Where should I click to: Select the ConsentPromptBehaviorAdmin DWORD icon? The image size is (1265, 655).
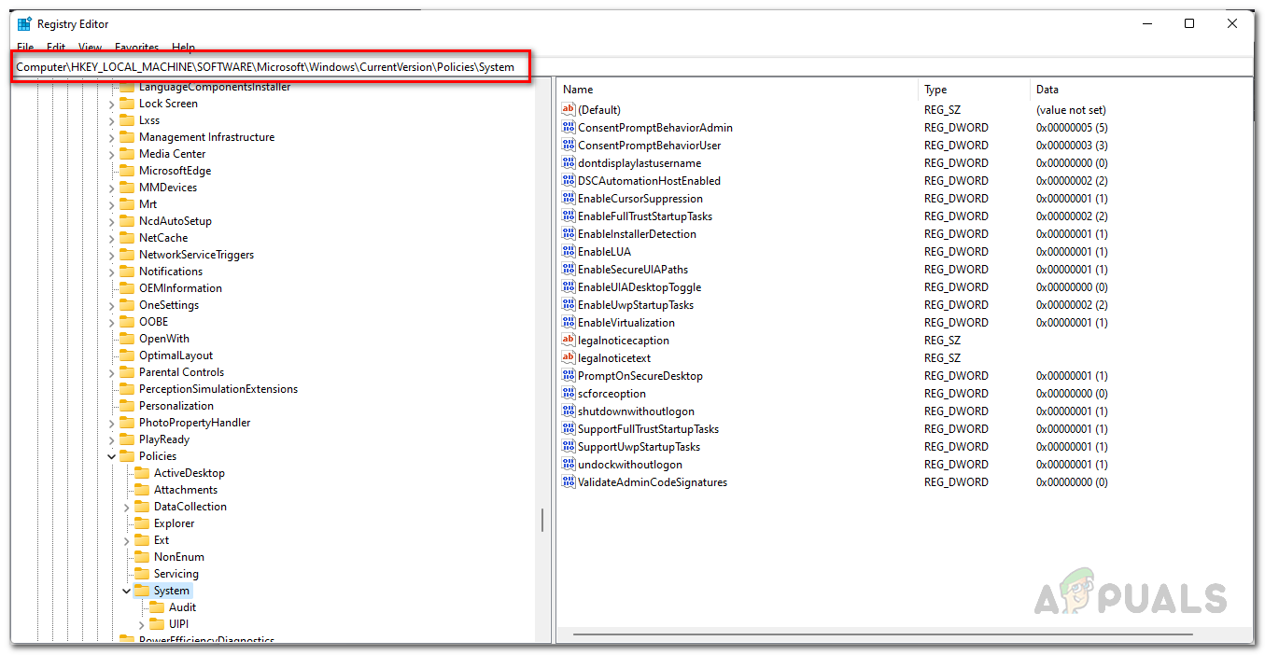[568, 127]
